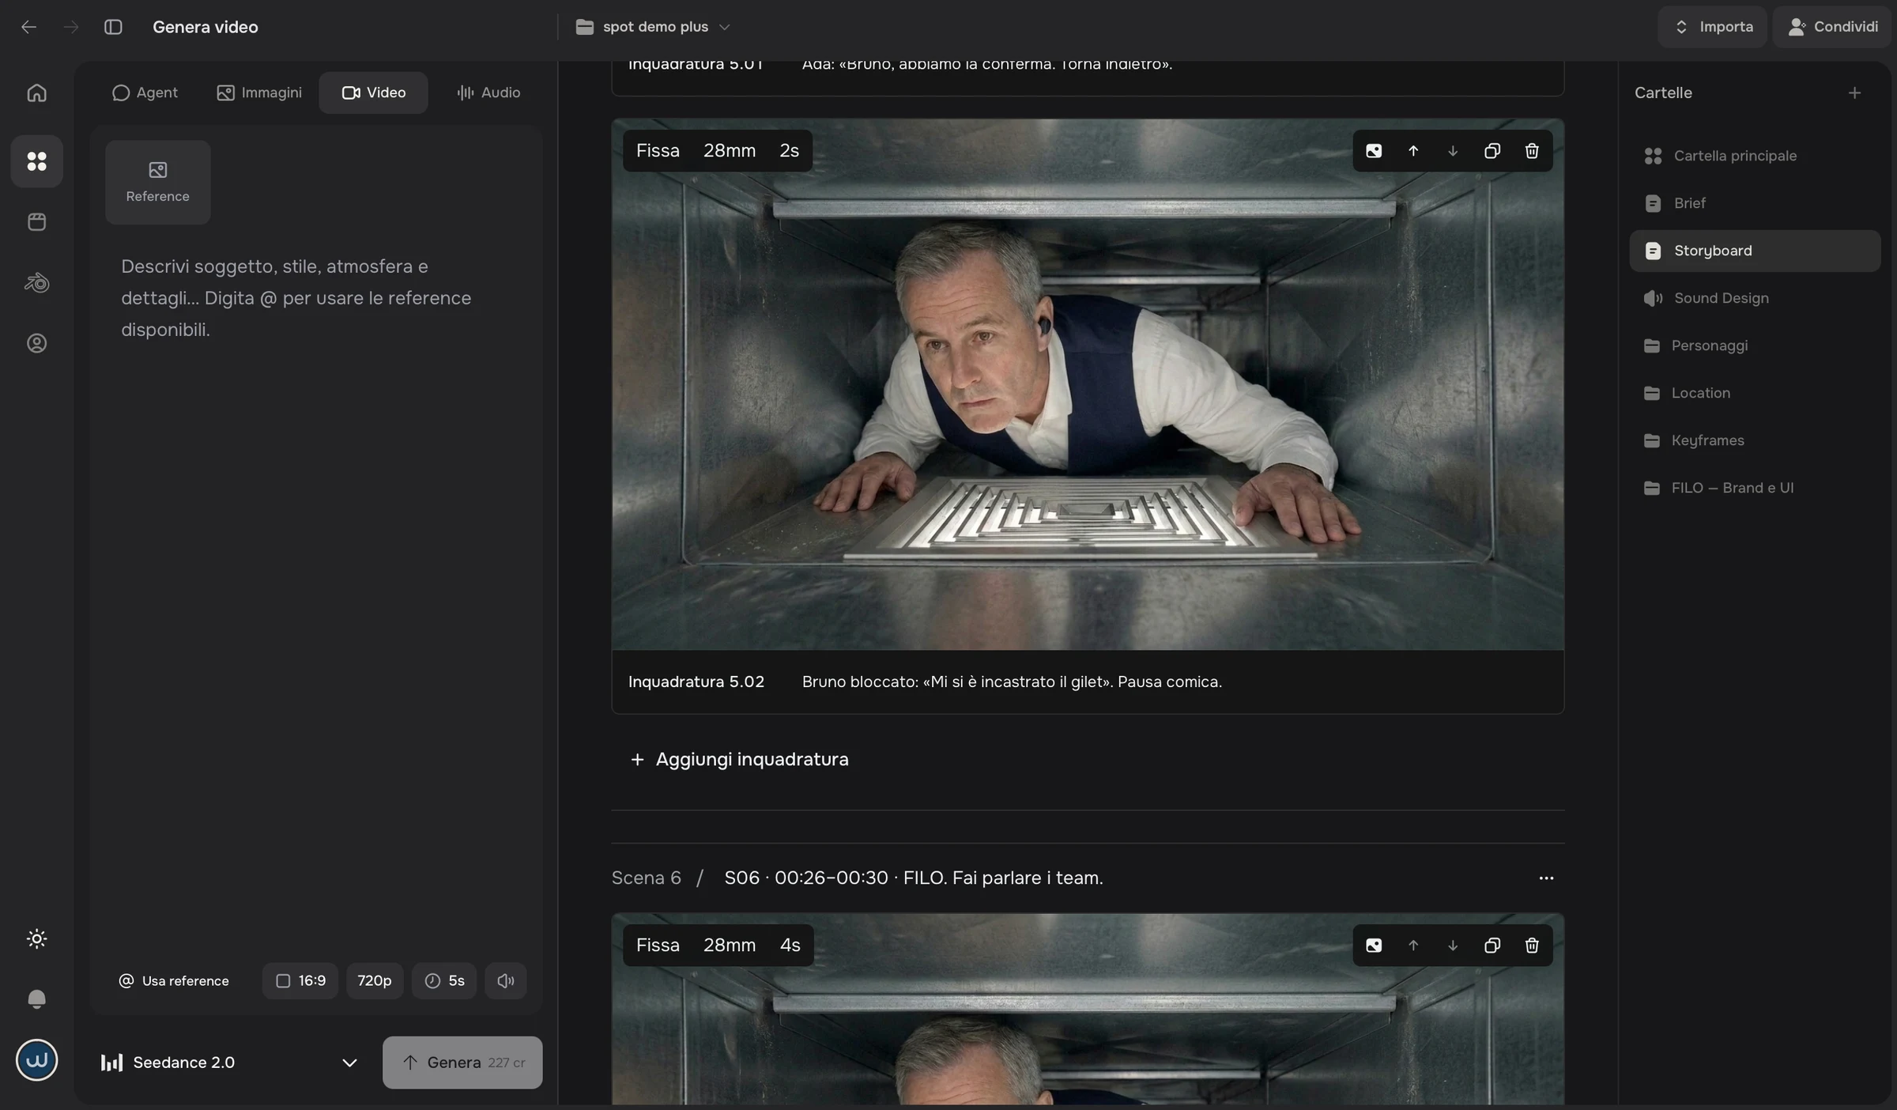Screen dimensions: 1897x1110
Task: Open the calendar-style icon in left sidebar
Action: click(x=36, y=222)
